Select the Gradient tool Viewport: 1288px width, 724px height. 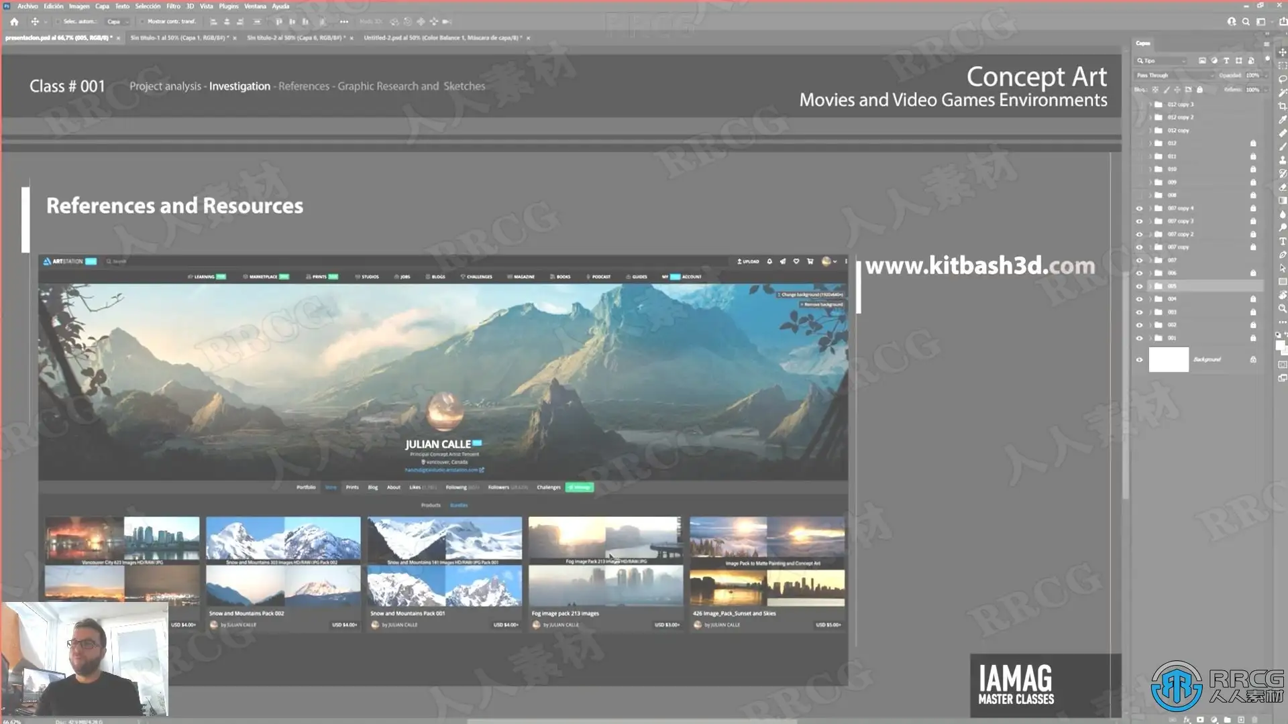[x=1283, y=200]
